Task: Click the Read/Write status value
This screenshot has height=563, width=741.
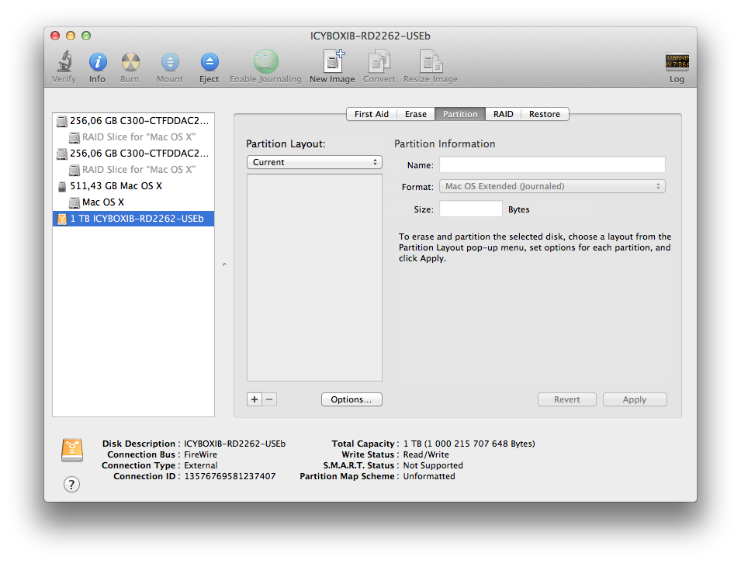Action: pos(426,454)
